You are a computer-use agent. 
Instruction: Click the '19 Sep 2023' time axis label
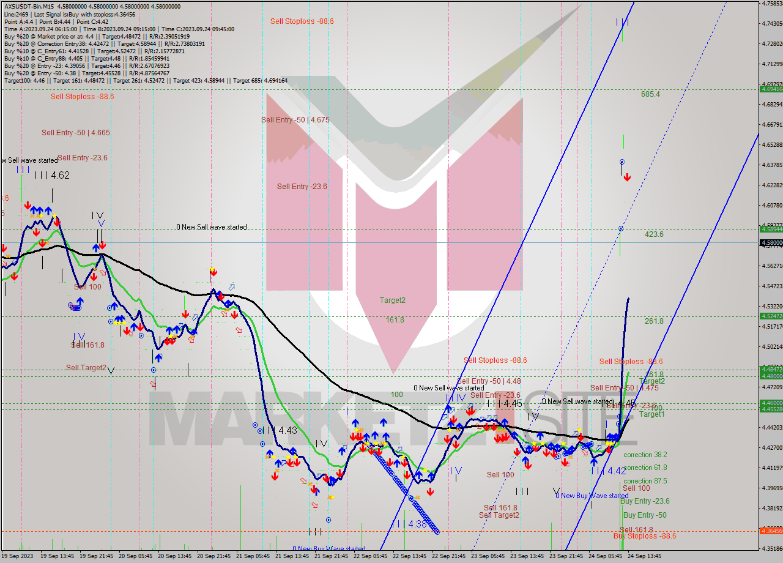click(x=17, y=556)
